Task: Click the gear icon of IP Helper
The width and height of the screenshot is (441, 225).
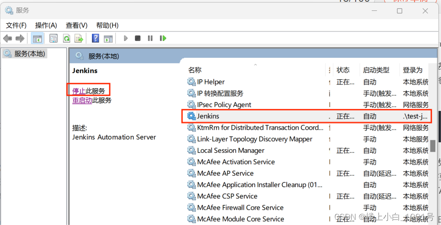Action: (191, 82)
